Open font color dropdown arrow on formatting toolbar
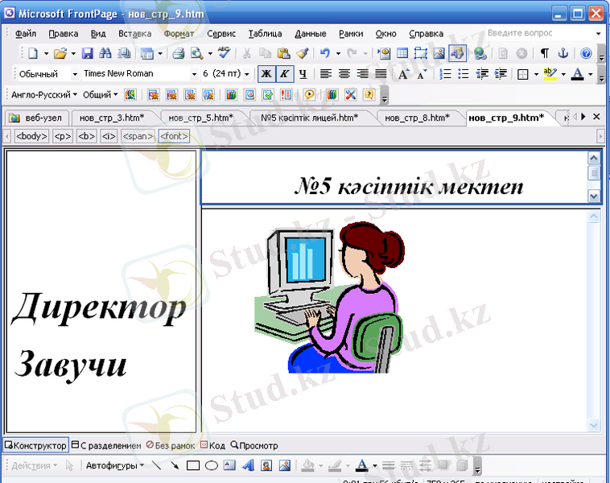The image size is (610, 483). pos(591,74)
